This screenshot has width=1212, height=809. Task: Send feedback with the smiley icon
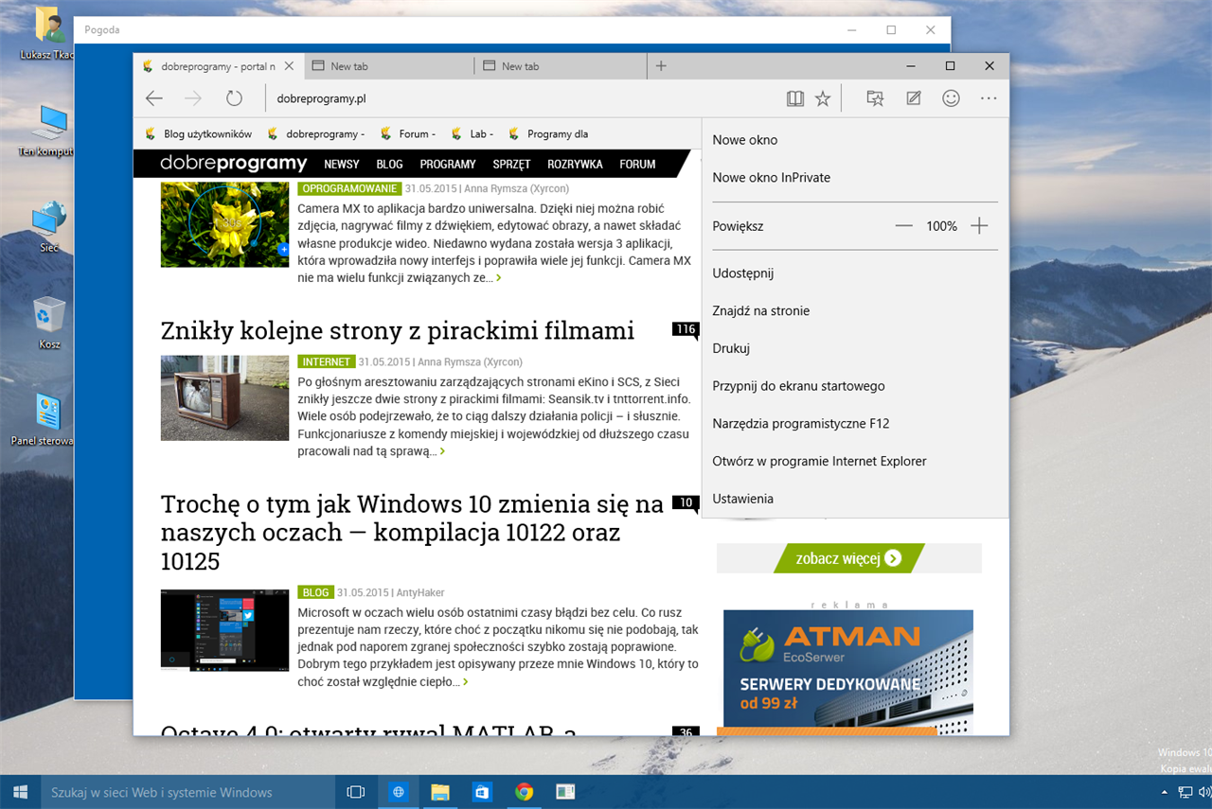[952, 98]
